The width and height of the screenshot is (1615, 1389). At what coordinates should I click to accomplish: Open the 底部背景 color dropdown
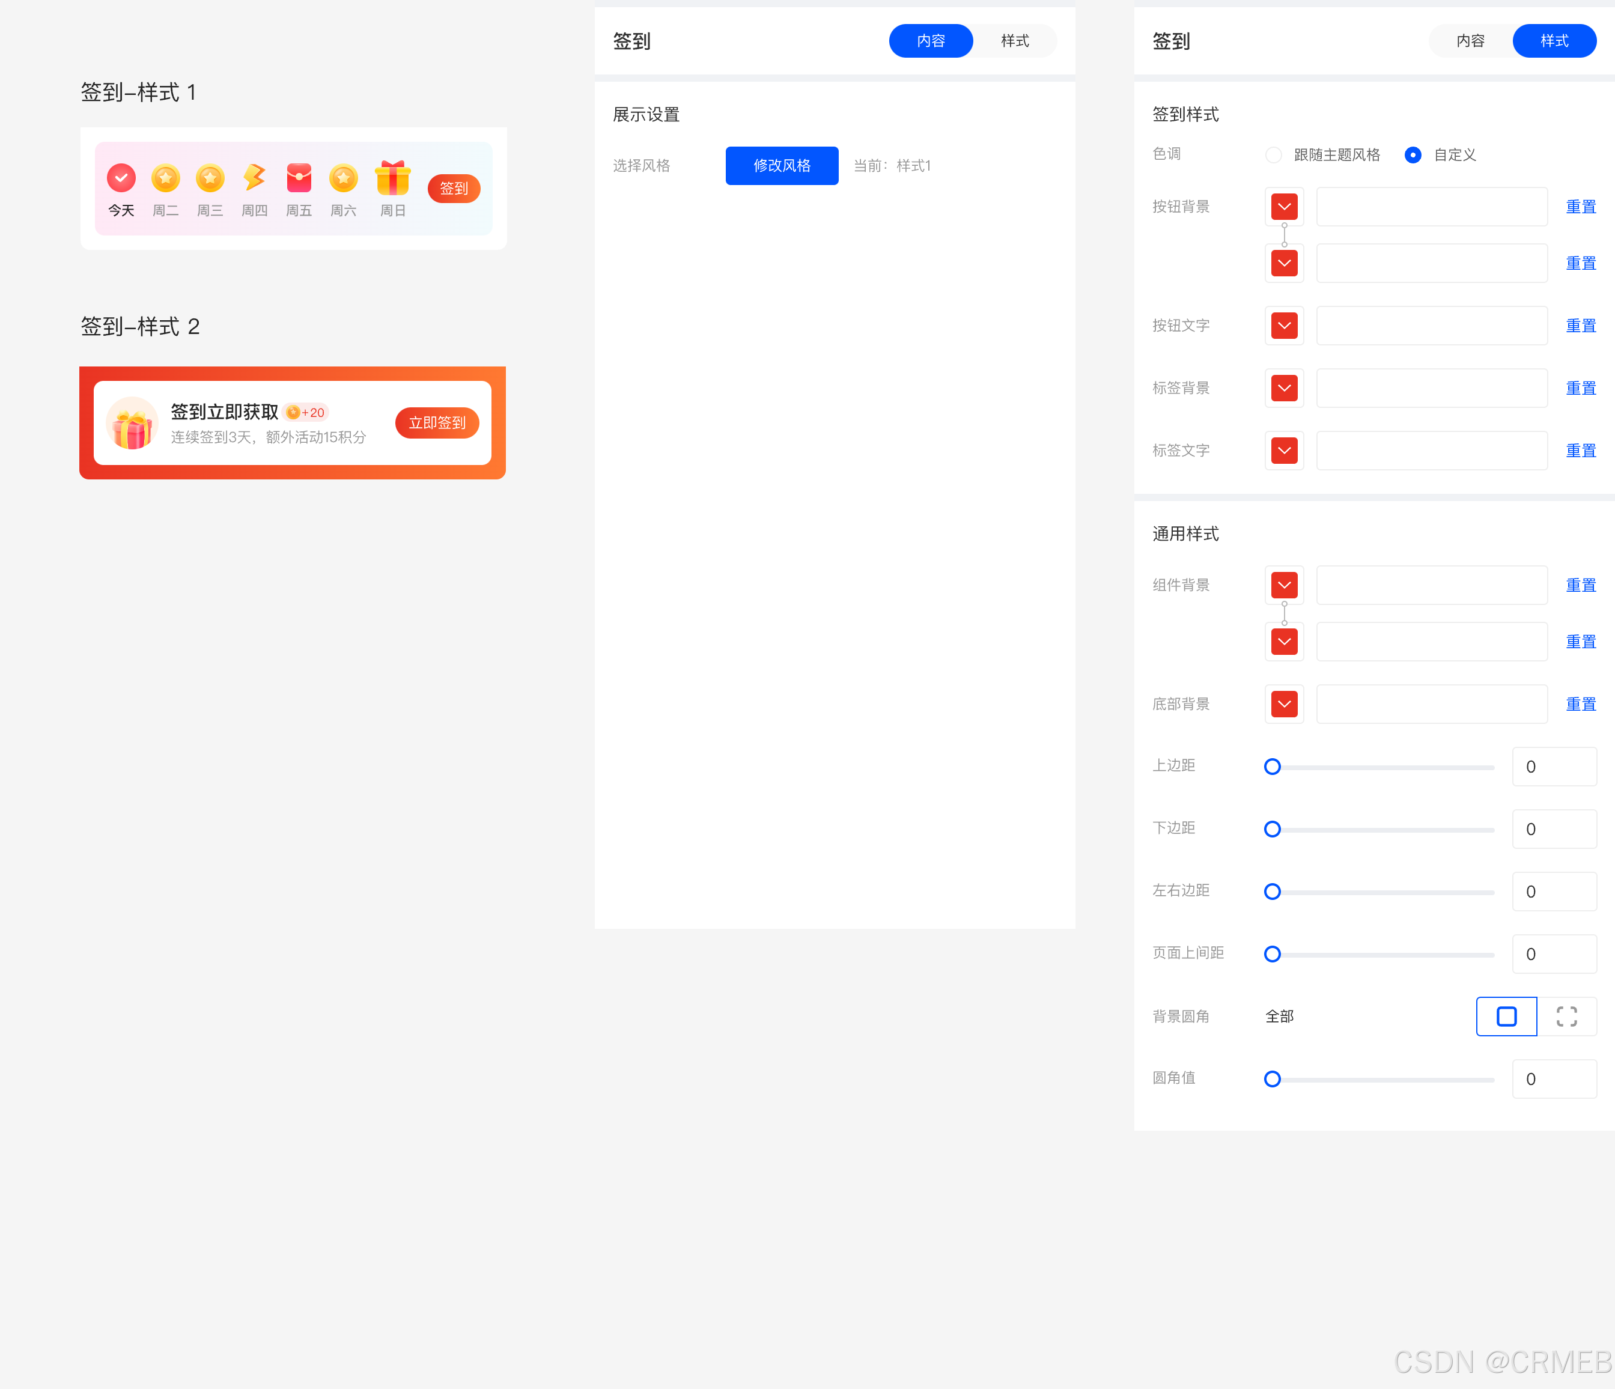[1284, 704]
